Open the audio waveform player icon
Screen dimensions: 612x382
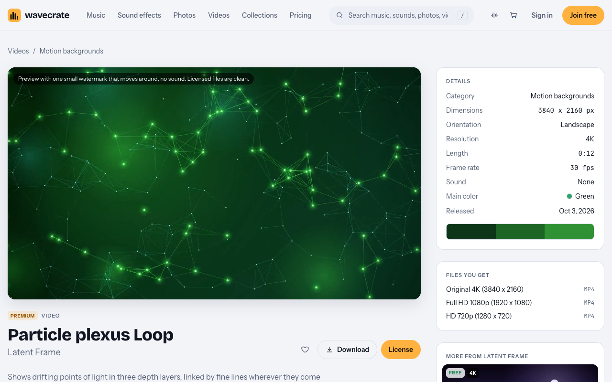494,15
